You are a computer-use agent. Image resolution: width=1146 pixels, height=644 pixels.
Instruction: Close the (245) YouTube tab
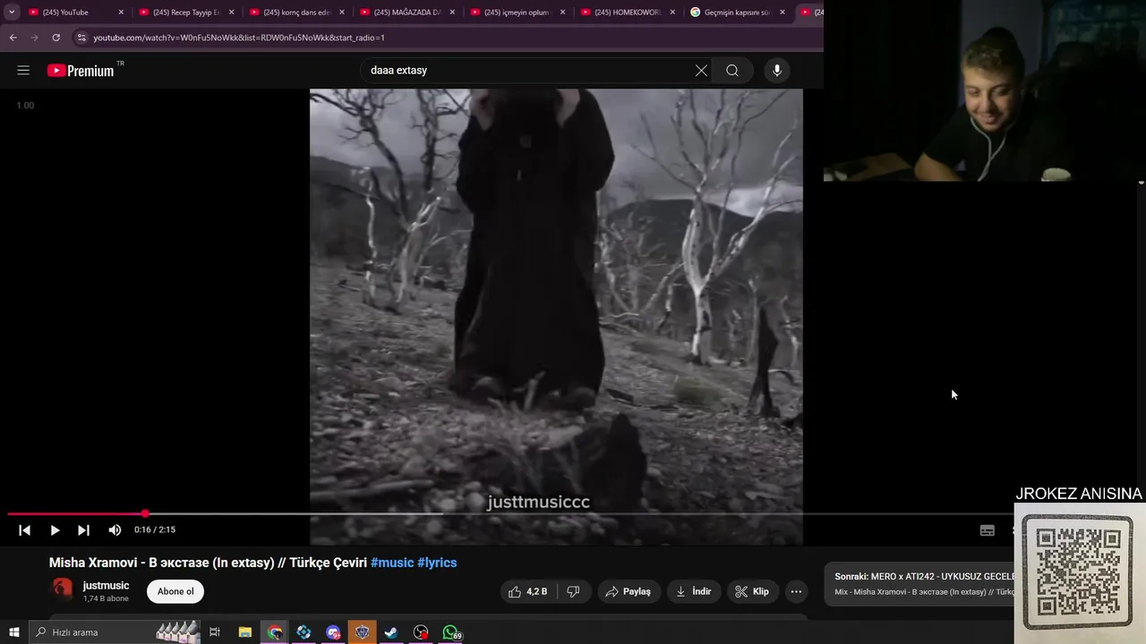tap(121, 13)
